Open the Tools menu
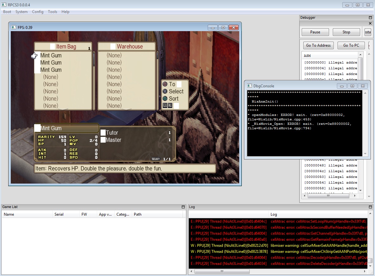This screenshot has width=375, height=276. point(53,12)
